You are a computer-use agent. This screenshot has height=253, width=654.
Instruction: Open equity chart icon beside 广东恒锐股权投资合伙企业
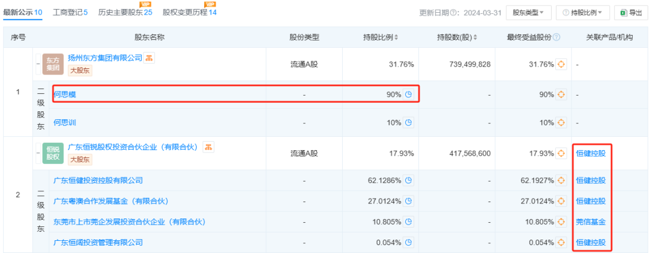coord(208,147)
